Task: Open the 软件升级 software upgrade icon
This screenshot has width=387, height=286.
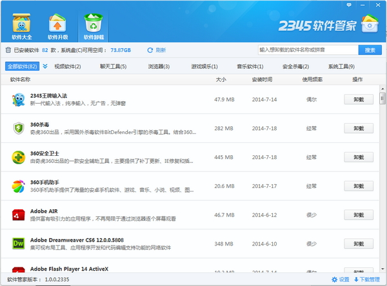Action: tap(57, 23)
